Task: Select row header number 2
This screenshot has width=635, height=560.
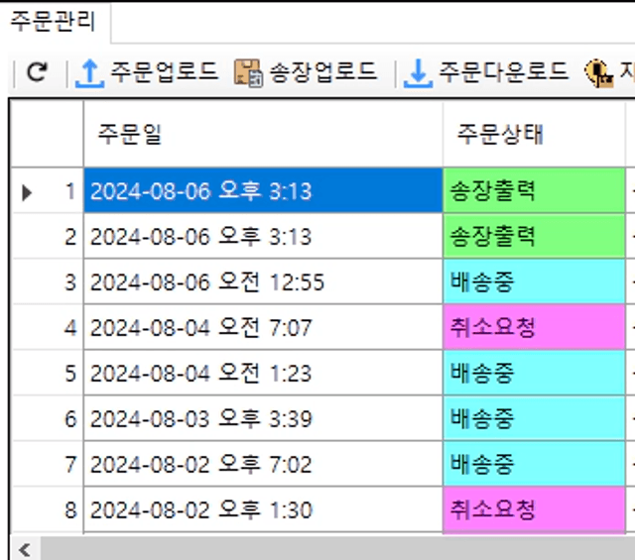Action: pos(48,236)
